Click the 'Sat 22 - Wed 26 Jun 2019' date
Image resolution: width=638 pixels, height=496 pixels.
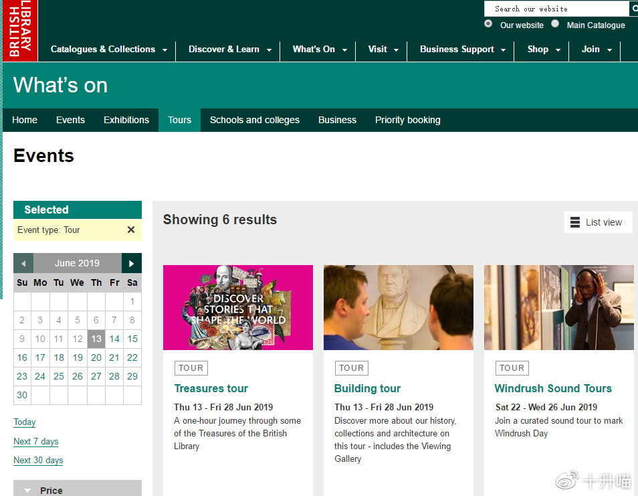[x=546, y=407]
